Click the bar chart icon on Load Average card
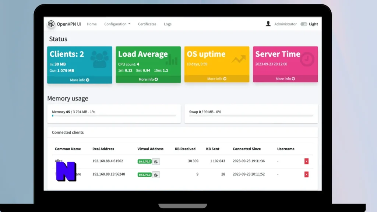Image resolution: width=377 pixels, height=212 pixels. tap(172, 59)
